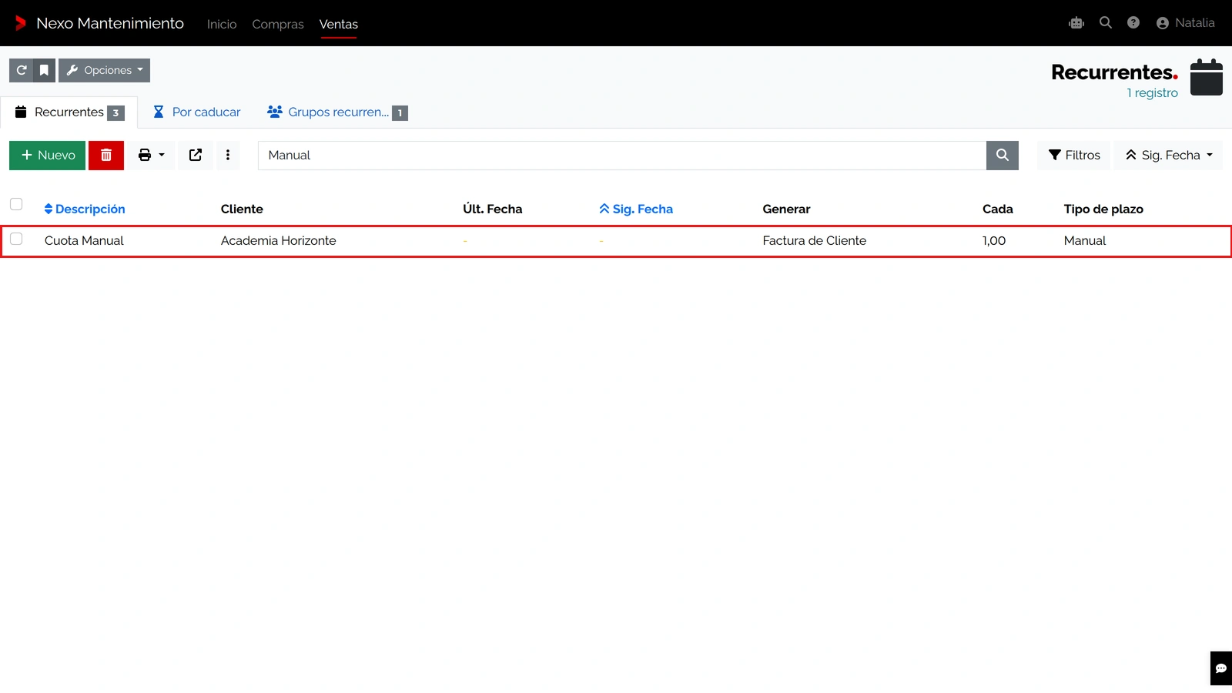Open the chat bubble widget icon

click(x=1221, y=668)
